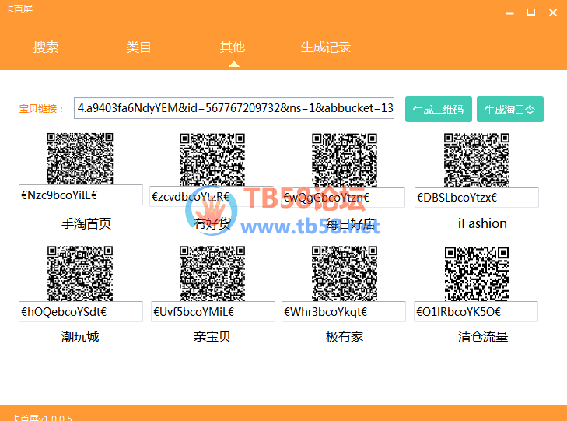Select the €zcvdbcoYtzR€ code field
567x421 pixels.
(212, 197)
